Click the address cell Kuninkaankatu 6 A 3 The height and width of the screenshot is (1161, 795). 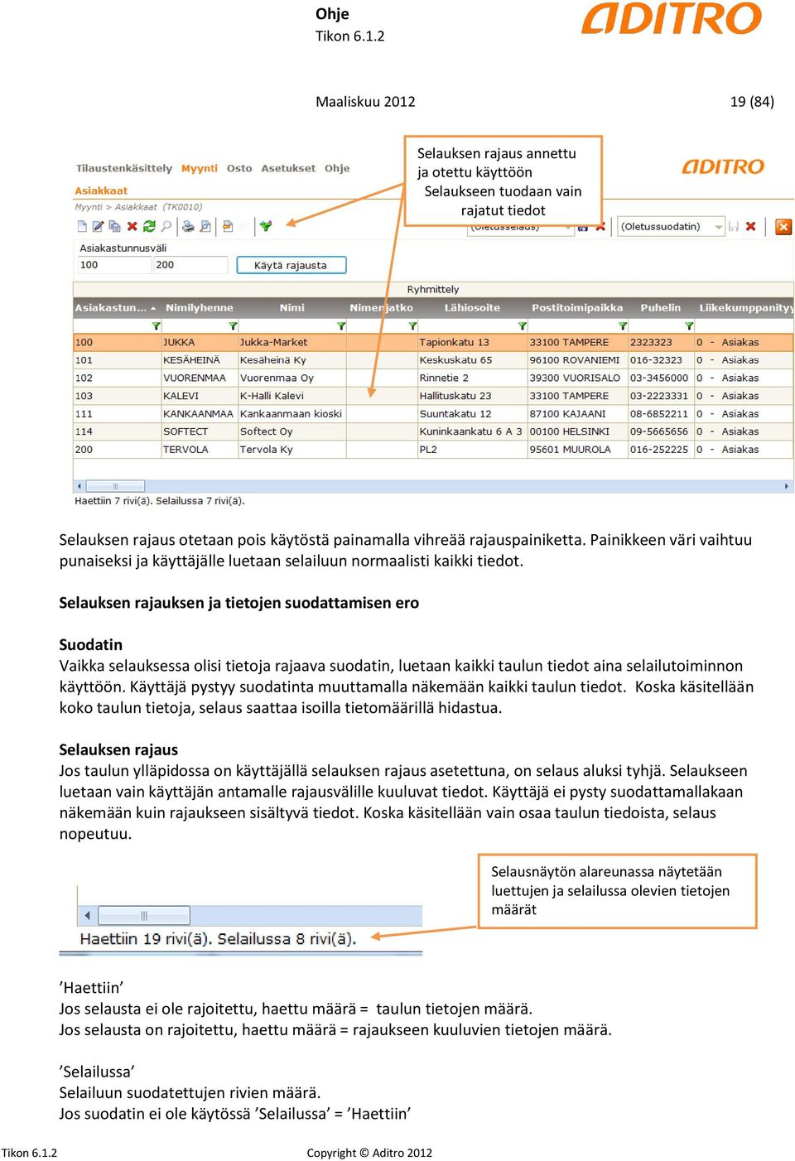(x=471, y=431)
